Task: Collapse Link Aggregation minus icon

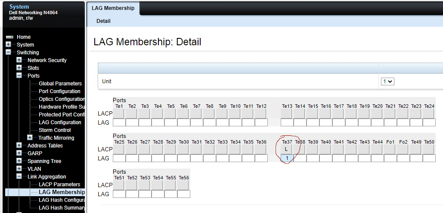Action: point(19,176)
